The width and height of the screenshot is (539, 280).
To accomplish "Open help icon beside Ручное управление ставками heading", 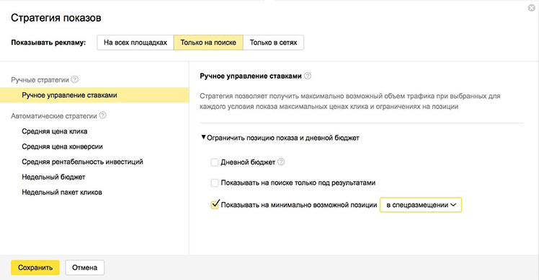I will (x=308, y=76).
